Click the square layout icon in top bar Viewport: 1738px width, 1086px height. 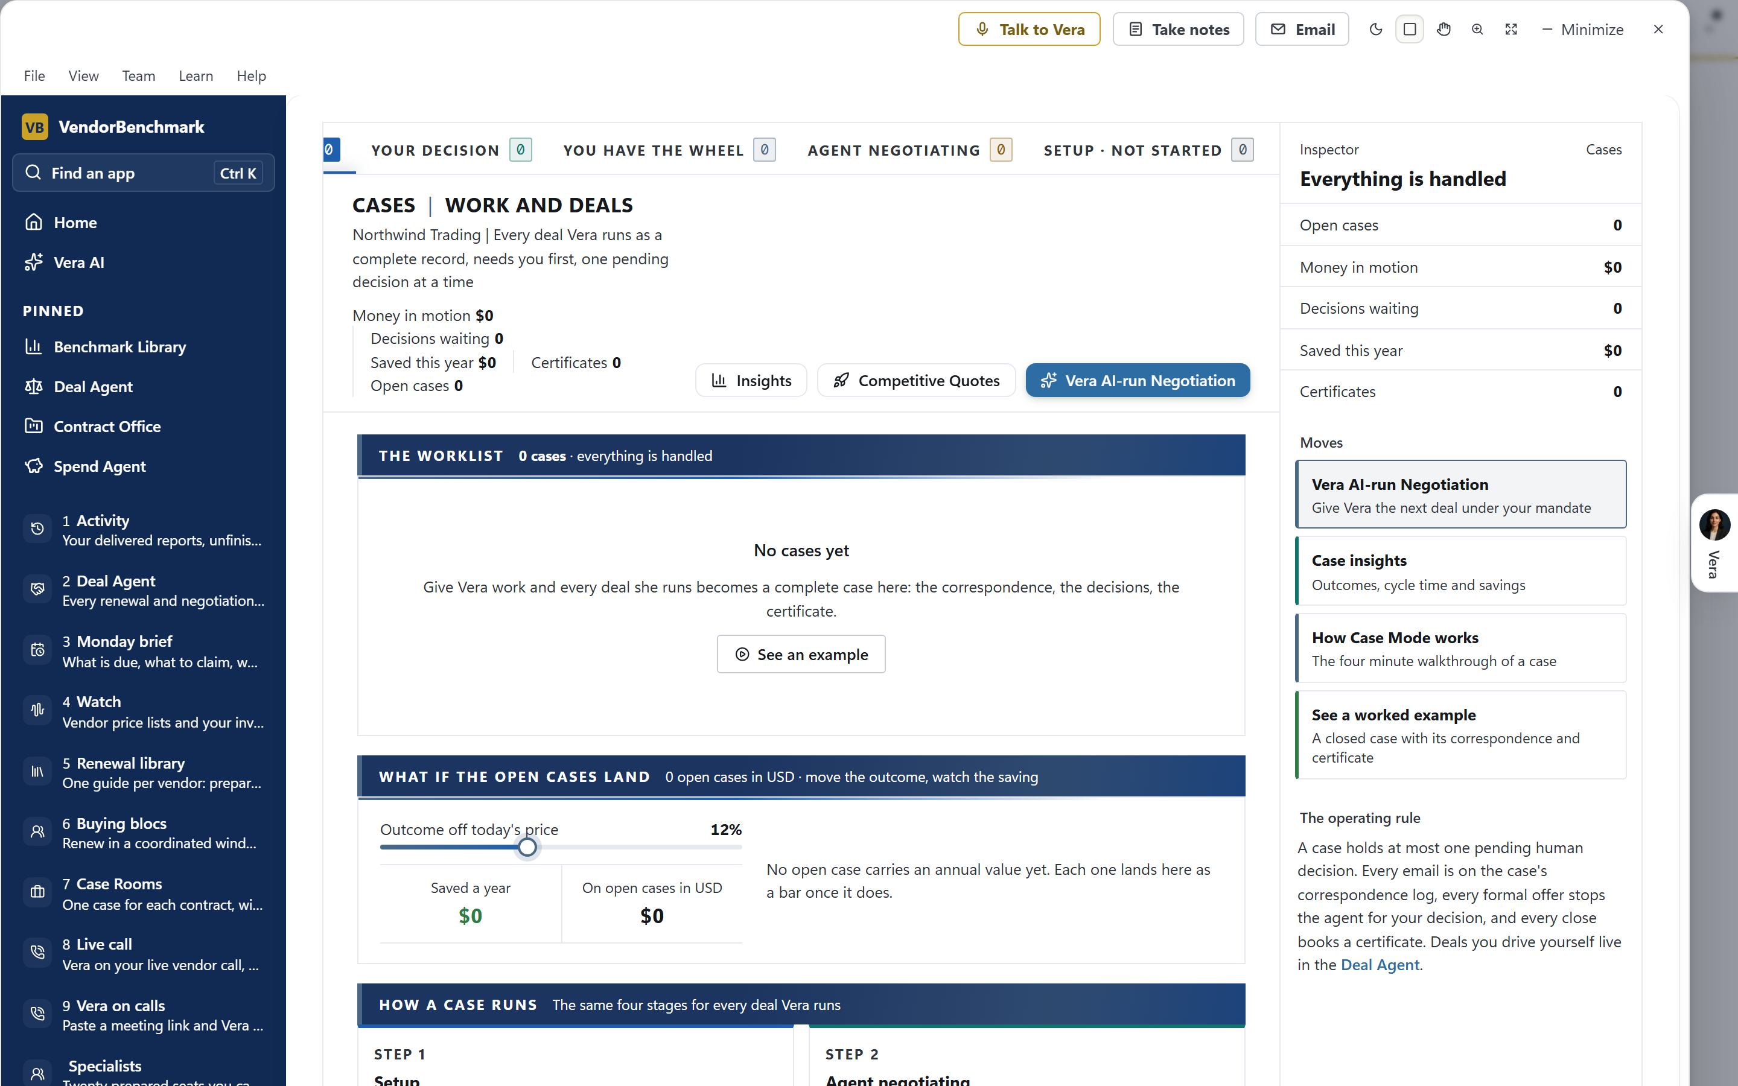click(1409, 30)
